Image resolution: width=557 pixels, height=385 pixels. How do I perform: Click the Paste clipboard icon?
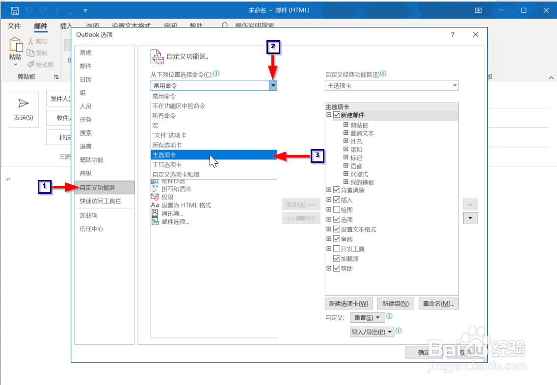pos(16,45)
